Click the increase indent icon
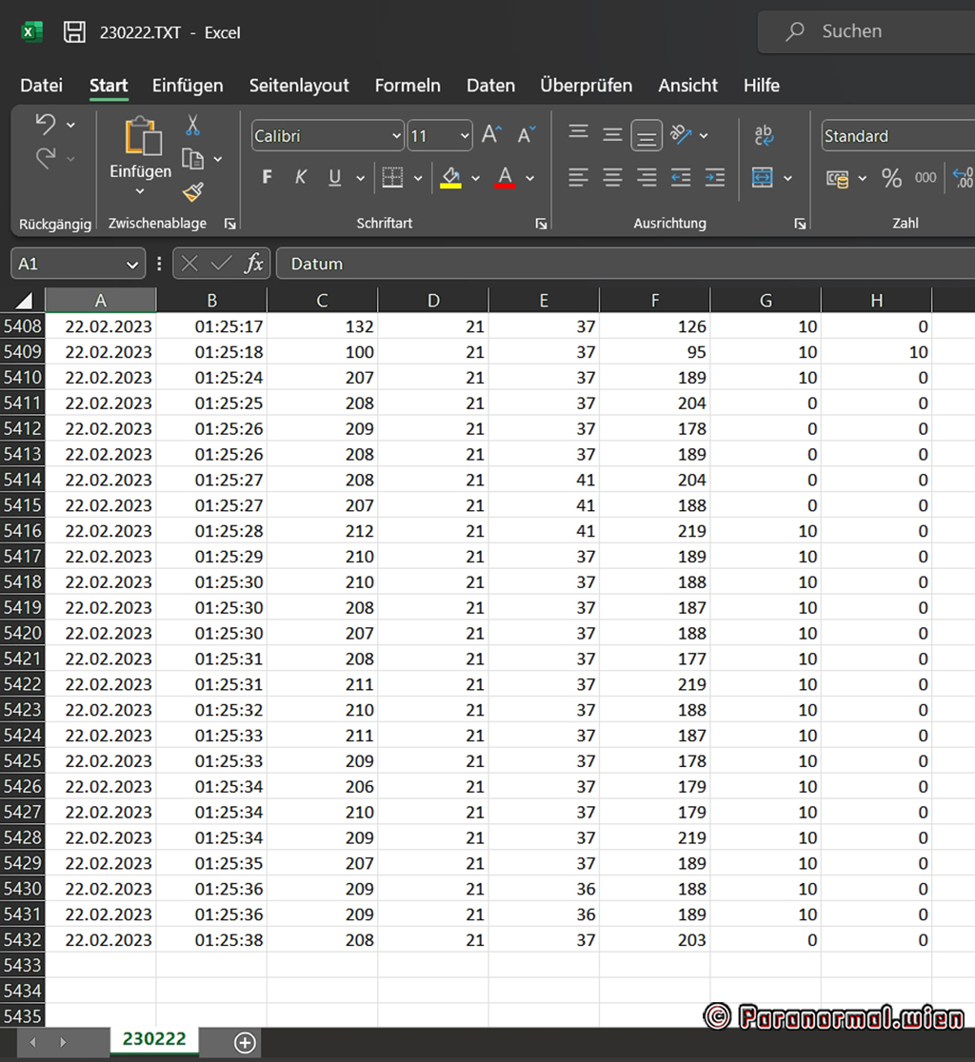Viewport: 975px width, 1062px height. (714, 178)
